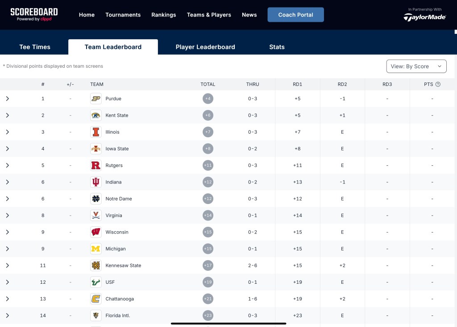Click the Kent State team logo
The width and height of the screenshot is (457, 327).
(x=96, y=115)
